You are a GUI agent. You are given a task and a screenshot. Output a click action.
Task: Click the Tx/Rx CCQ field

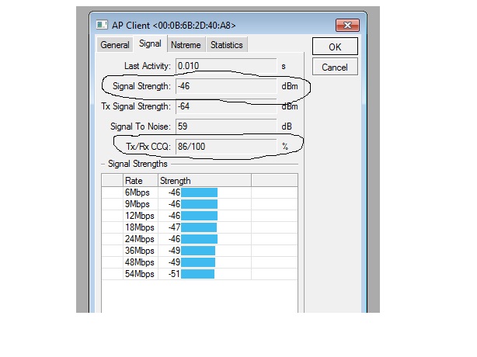[226, 147]
